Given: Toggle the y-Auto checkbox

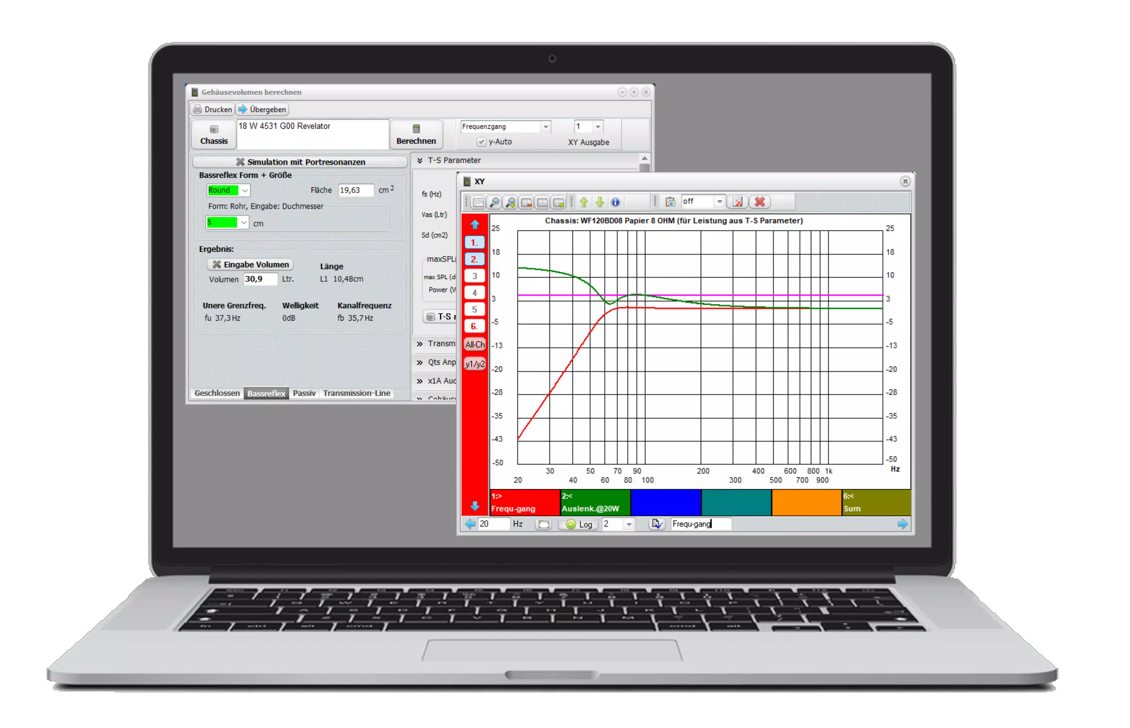Looking at the screenshot, I should (x=481, y=142).
